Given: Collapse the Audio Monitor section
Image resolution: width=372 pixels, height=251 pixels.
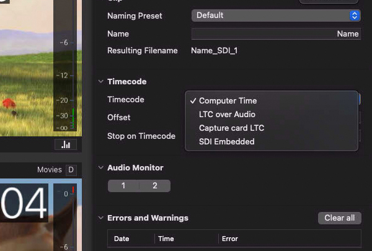Looking at the screenshot, I should [x=100, y=168].
